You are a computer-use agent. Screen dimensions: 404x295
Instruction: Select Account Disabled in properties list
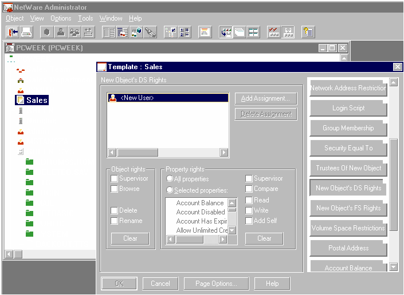pos(201,212)
